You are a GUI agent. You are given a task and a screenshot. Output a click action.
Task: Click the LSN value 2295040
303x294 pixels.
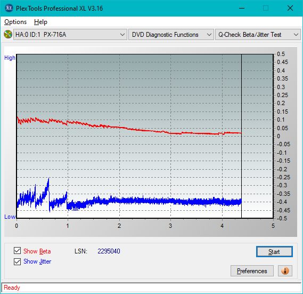[x=109, y=251]
